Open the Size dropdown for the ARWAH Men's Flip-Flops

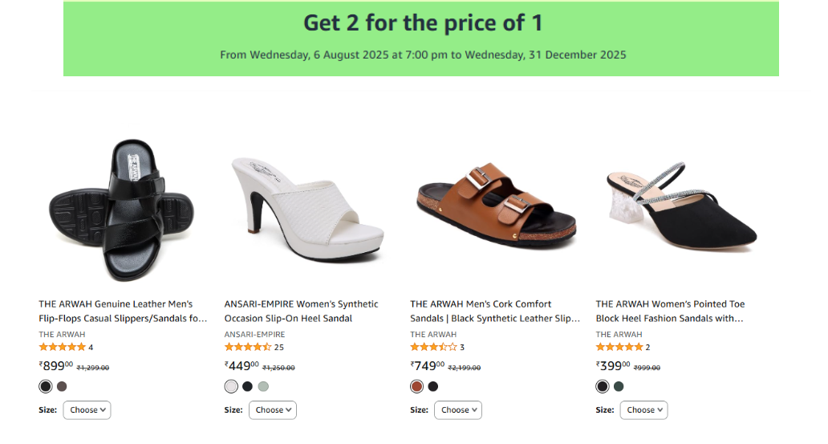coord(87,409)
